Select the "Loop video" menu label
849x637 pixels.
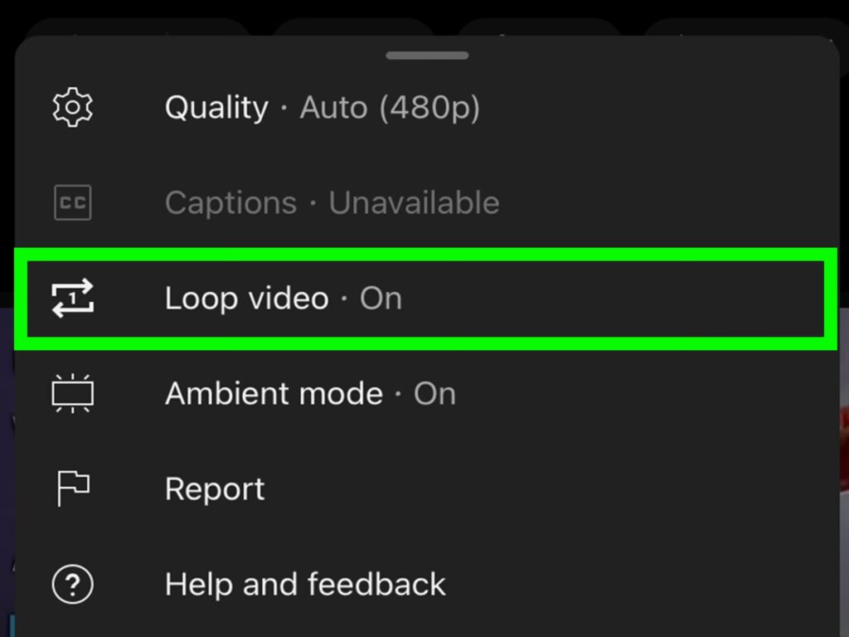tap(246, 298)
